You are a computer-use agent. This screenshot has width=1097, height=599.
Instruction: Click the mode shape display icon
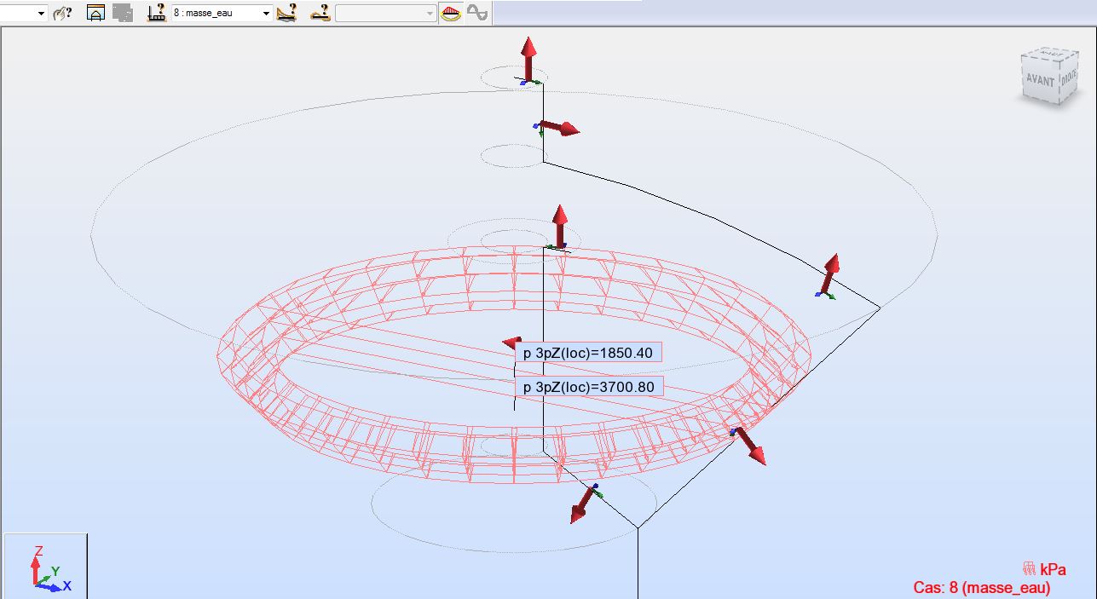[321, 13]
